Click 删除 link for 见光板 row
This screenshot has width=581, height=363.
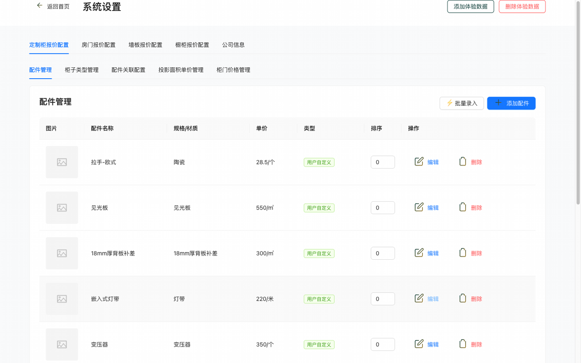[x=476, y=208]
